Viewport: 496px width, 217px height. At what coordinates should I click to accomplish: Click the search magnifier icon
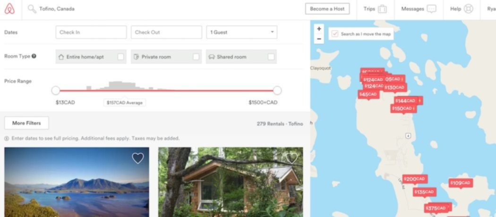tap(32, 9)
